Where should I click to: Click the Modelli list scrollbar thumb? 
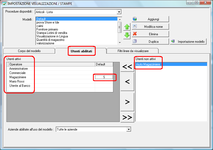click(120, 27)
